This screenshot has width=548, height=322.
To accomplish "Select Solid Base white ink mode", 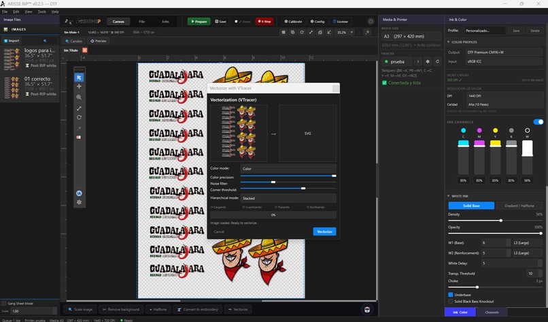I will (x=471, y=205).
